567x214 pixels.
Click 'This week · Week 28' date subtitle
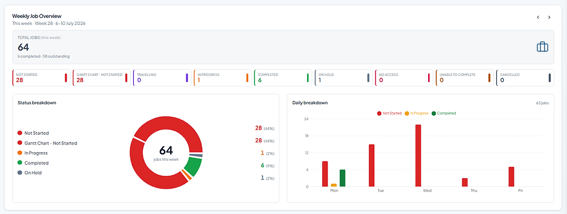coord(49,23)
